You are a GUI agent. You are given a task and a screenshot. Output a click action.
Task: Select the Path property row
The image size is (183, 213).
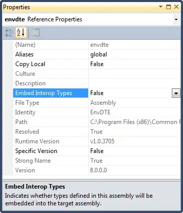[x=97, y=122]
